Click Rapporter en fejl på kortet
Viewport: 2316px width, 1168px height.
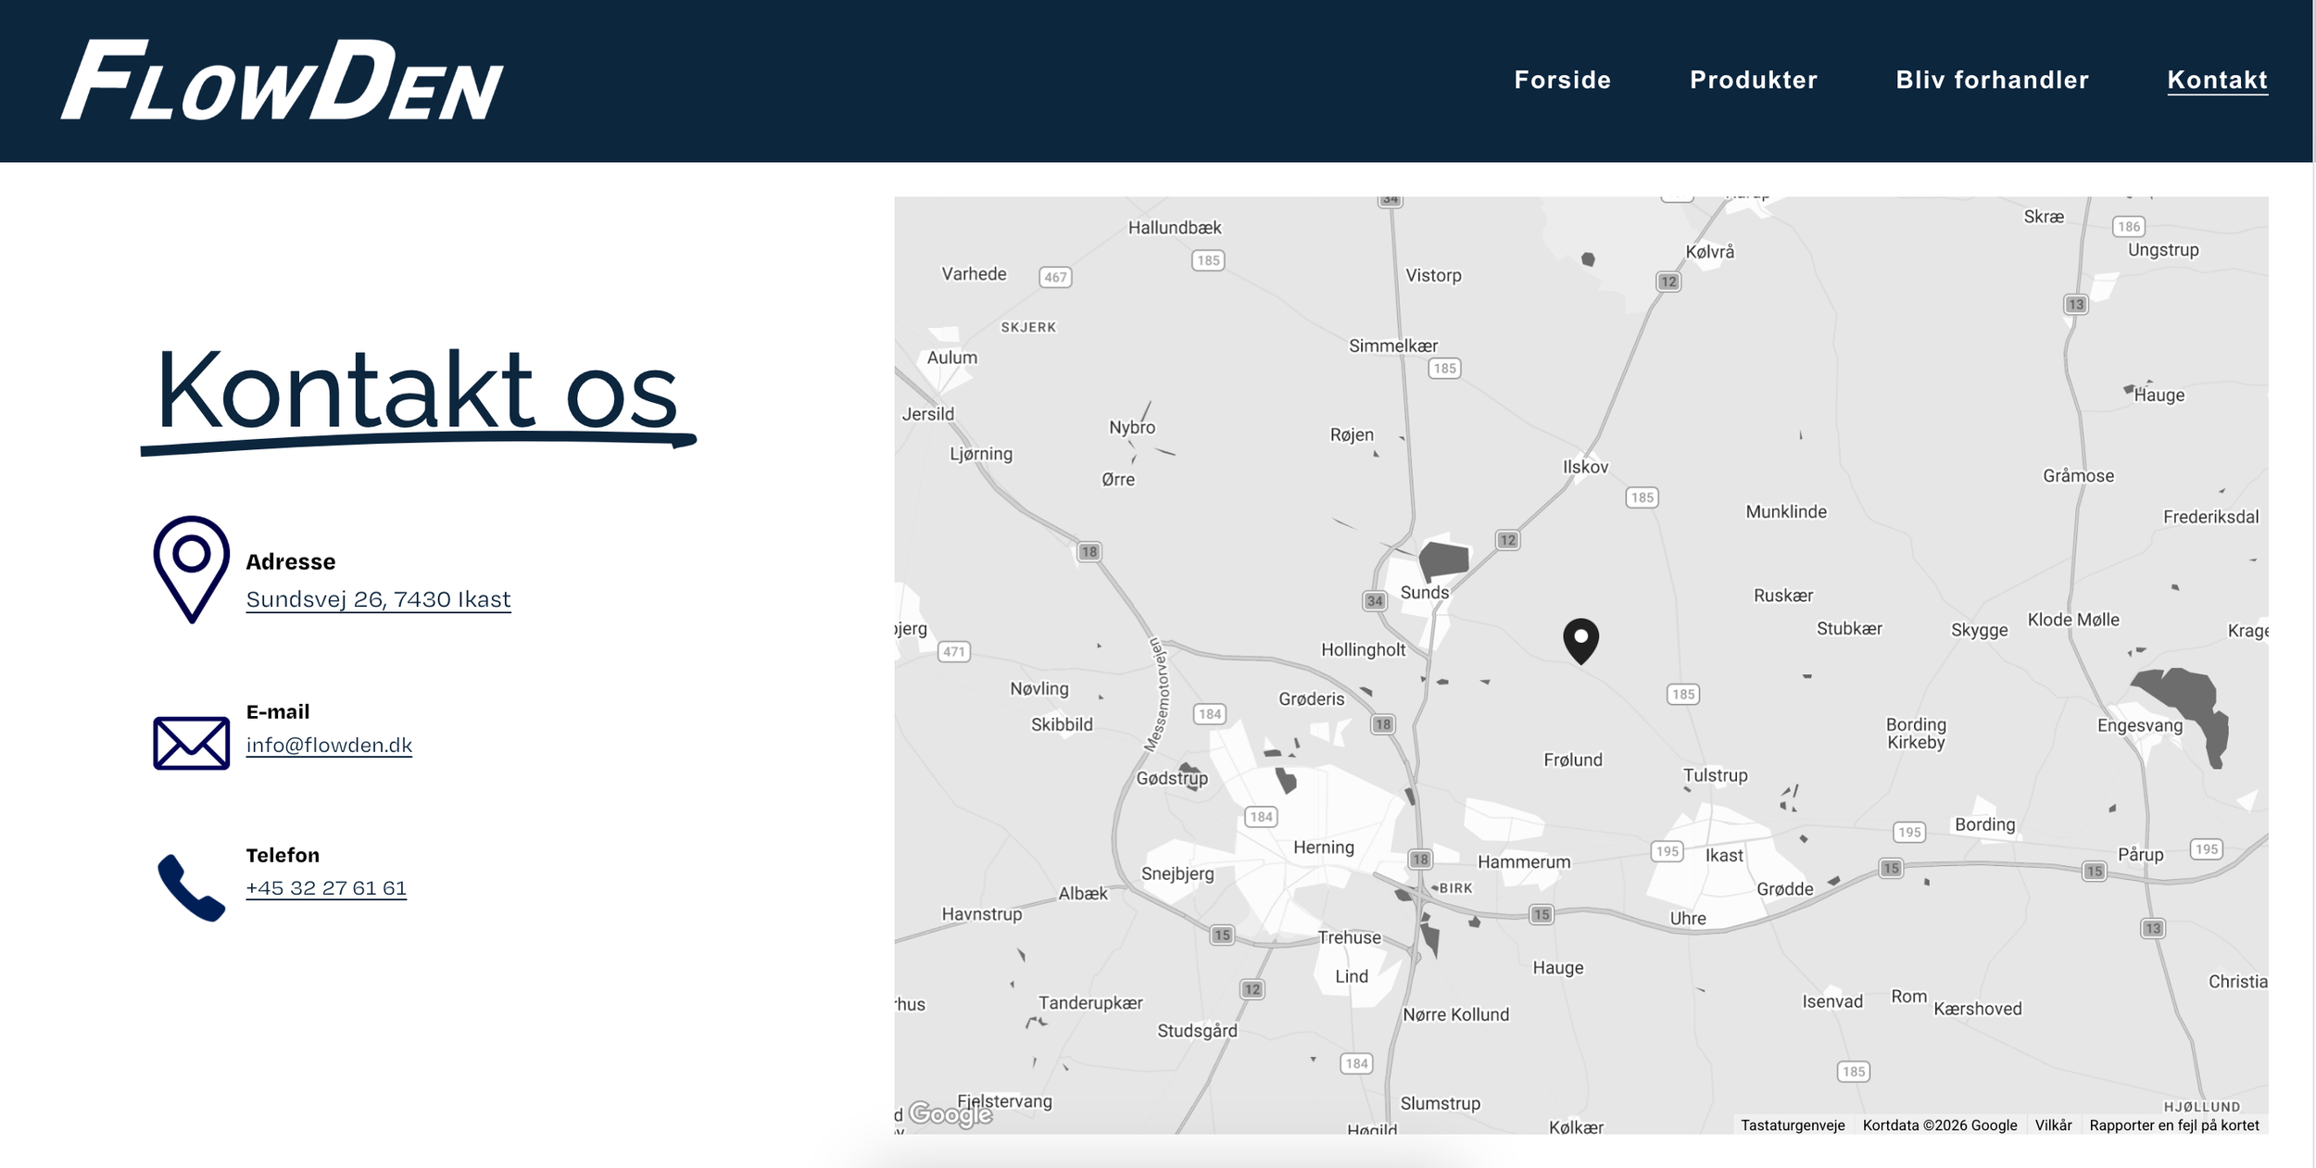2173,1125
